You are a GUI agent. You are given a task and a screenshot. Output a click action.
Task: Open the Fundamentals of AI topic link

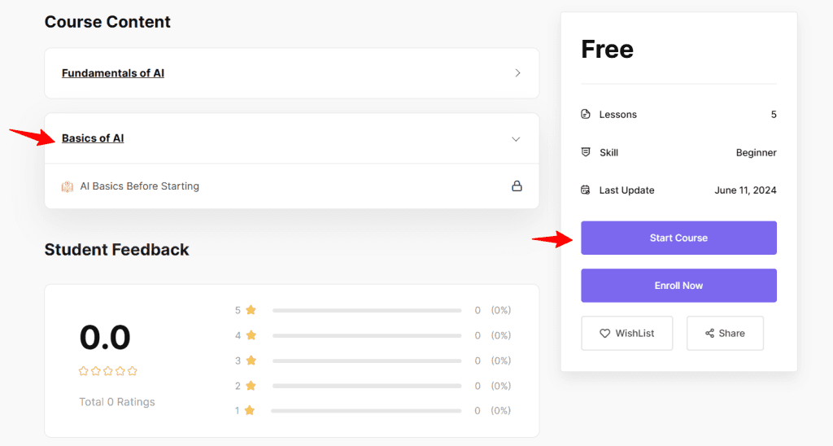tap(113, 73)
